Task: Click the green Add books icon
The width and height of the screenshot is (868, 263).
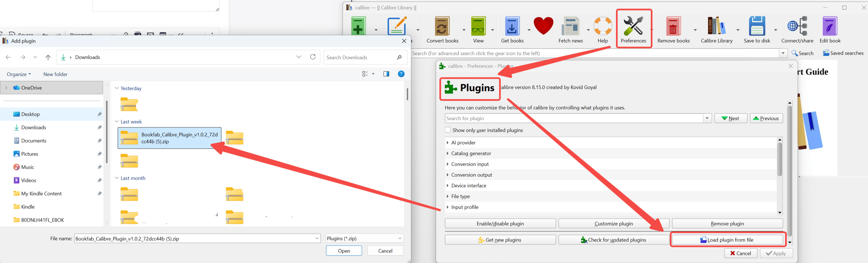Action: (x=358, y=26)
